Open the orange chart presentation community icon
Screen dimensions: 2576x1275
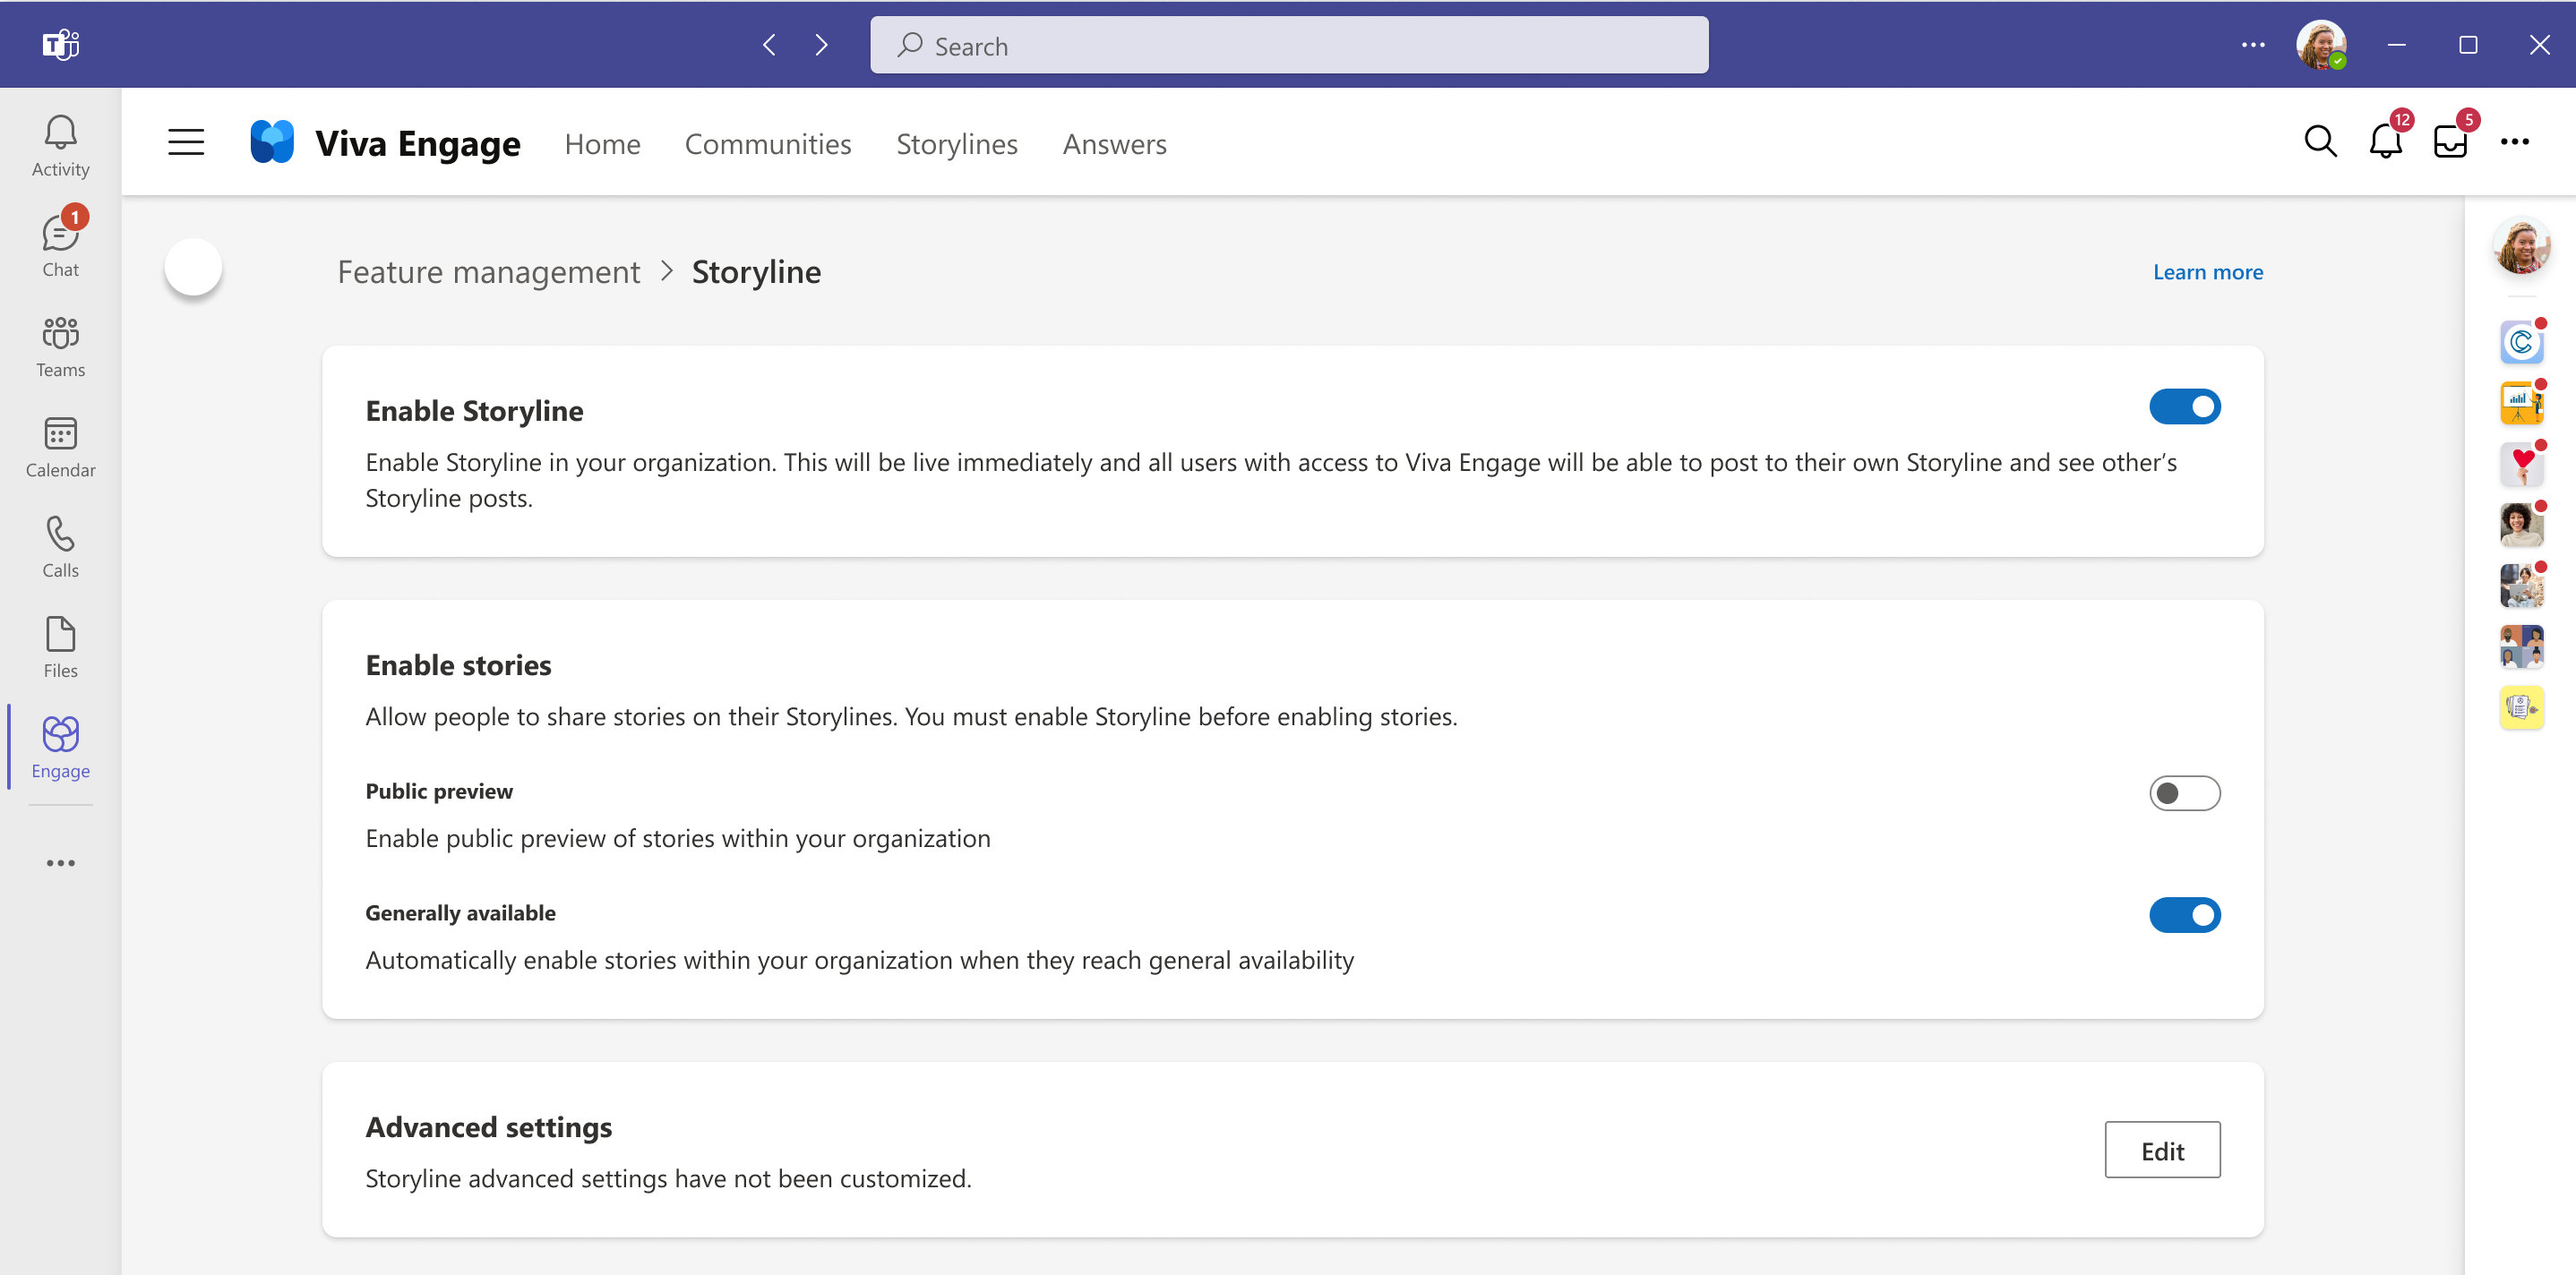(x=2521, y=404)
